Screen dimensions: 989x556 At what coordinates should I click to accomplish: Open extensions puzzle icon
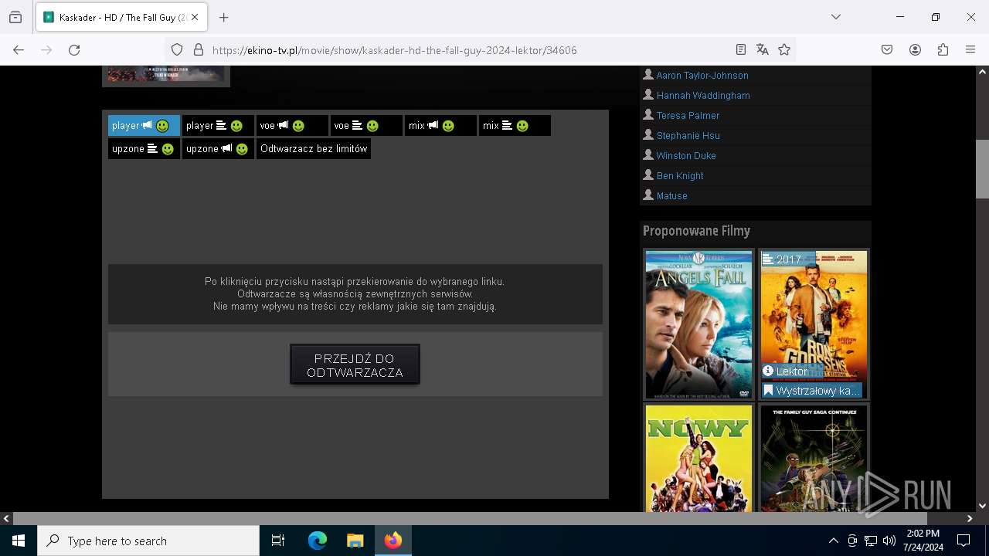943,49
